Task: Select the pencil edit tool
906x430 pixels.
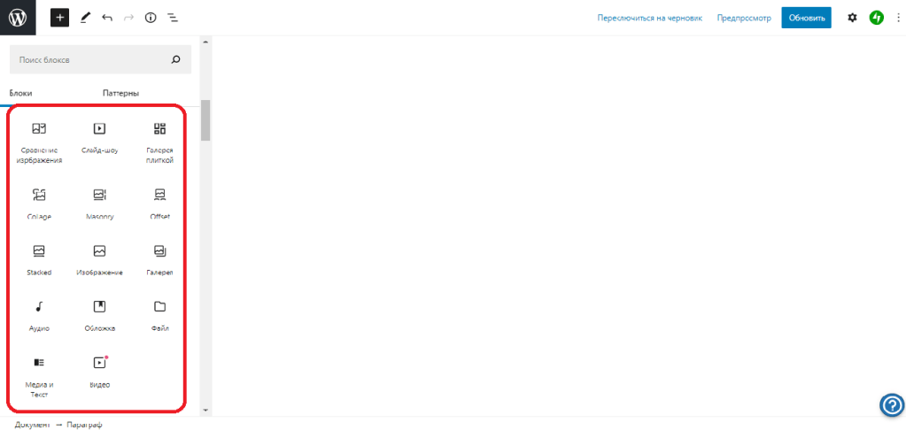Action: click(x=85, y=17)
